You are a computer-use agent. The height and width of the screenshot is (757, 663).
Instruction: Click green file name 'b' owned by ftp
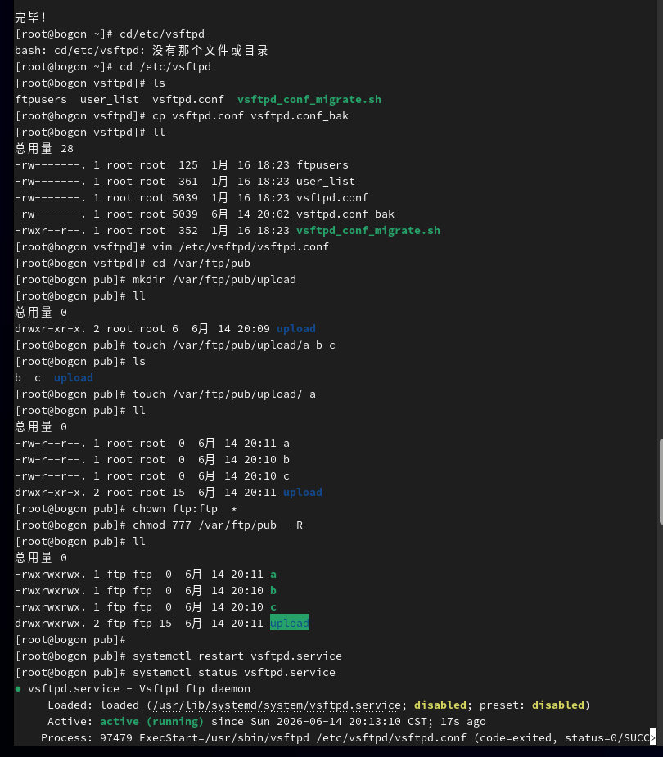click(273, 591)
